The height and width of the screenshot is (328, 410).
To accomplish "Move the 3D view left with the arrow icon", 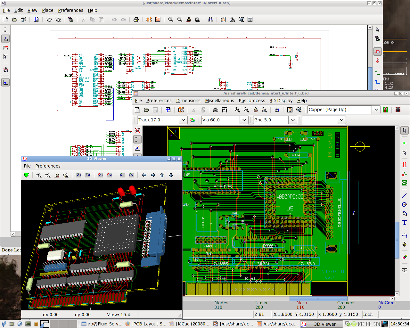I will pos(144,175).
